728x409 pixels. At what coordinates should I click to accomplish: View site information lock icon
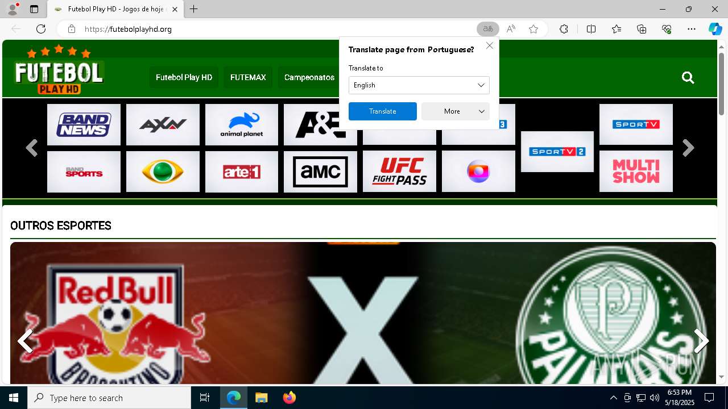[72, 29]
